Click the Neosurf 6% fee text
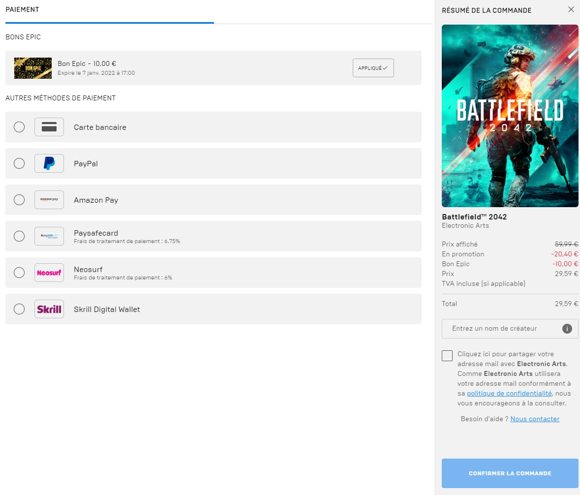This screenshot has height=495, width=580. click(123, 278)
